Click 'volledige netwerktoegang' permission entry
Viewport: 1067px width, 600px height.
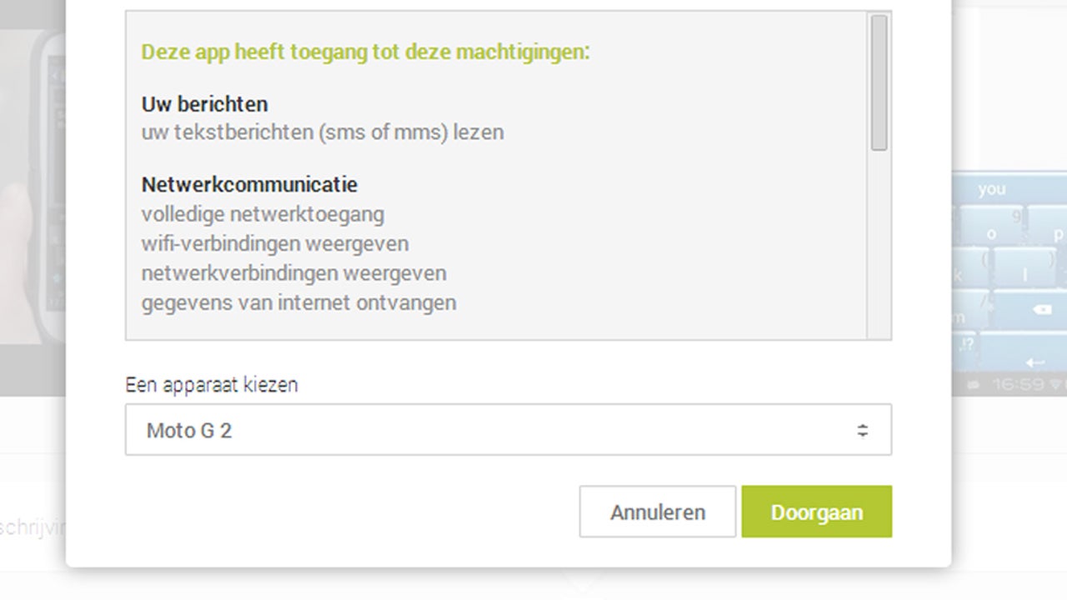(x=263, y=214)
